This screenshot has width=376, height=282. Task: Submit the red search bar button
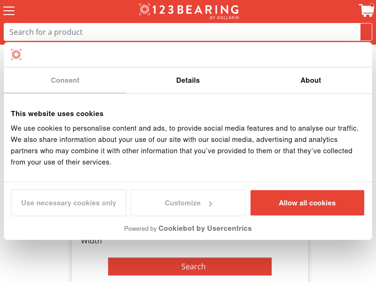[366, 32]
